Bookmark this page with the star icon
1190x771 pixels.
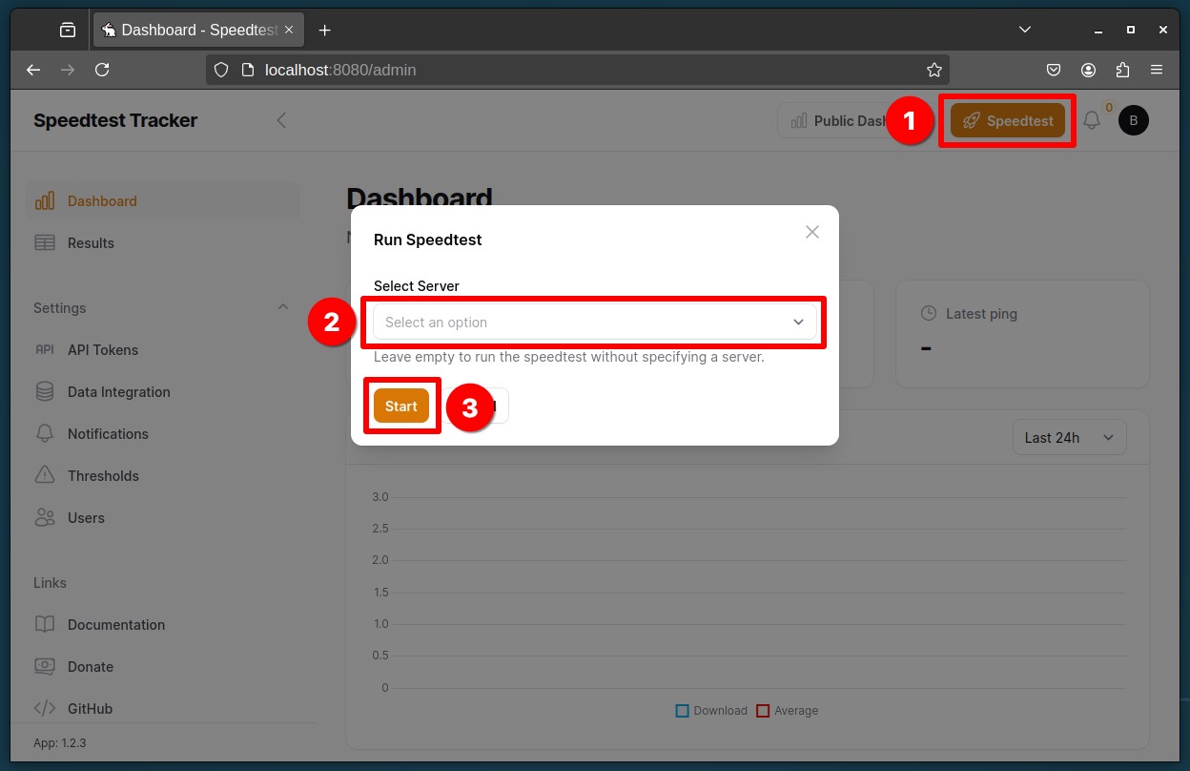(x=934, y=70)
